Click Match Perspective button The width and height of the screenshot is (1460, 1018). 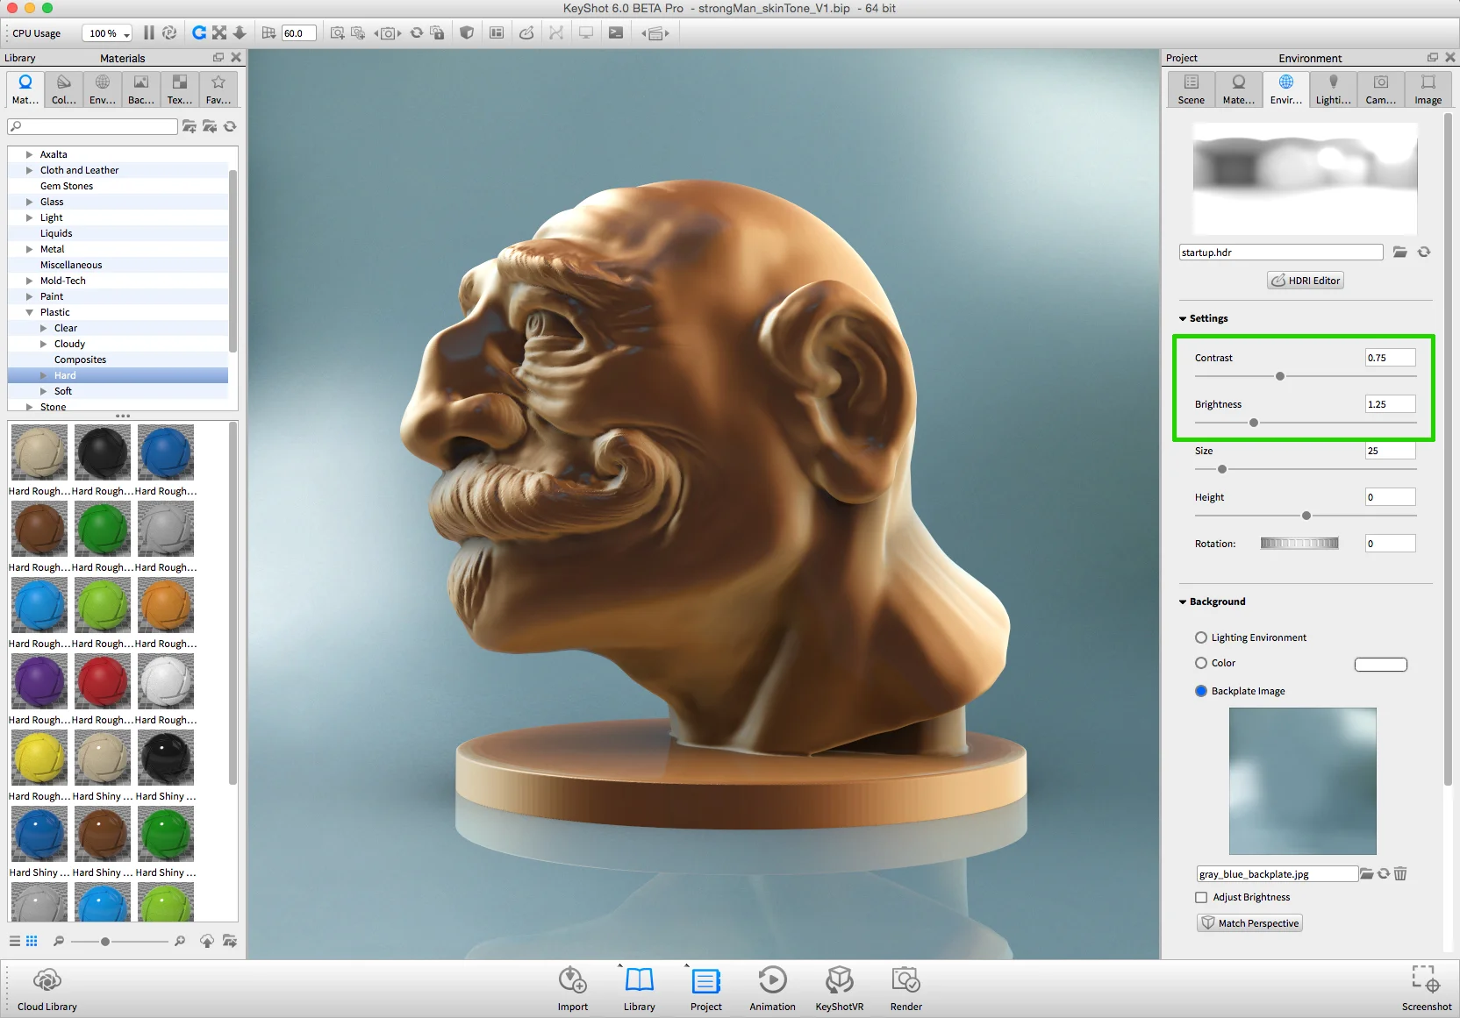(x=1250, y=923)
